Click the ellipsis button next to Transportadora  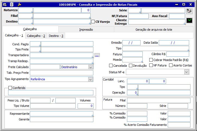tap(97, 55)
